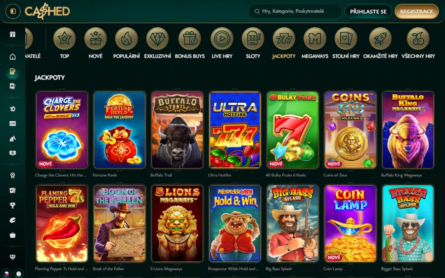Screen dimensions: 445x278
Task: Click the Registrace button
Action: 417,12
